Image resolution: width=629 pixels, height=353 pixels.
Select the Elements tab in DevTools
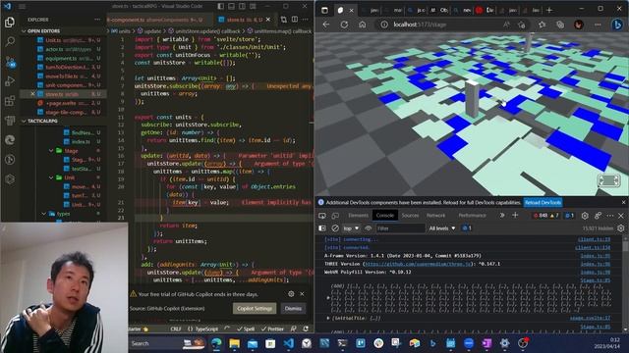pyautogui.click(x=358, y=216)
